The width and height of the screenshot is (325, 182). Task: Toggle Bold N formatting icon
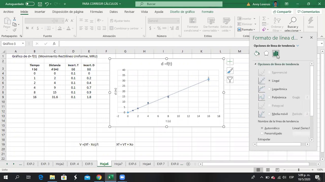click(x=27, y=28)
